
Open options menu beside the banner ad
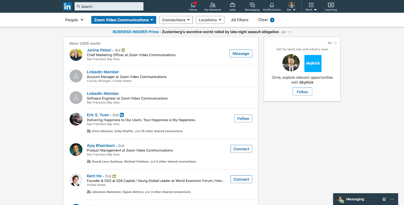point(289,32)
